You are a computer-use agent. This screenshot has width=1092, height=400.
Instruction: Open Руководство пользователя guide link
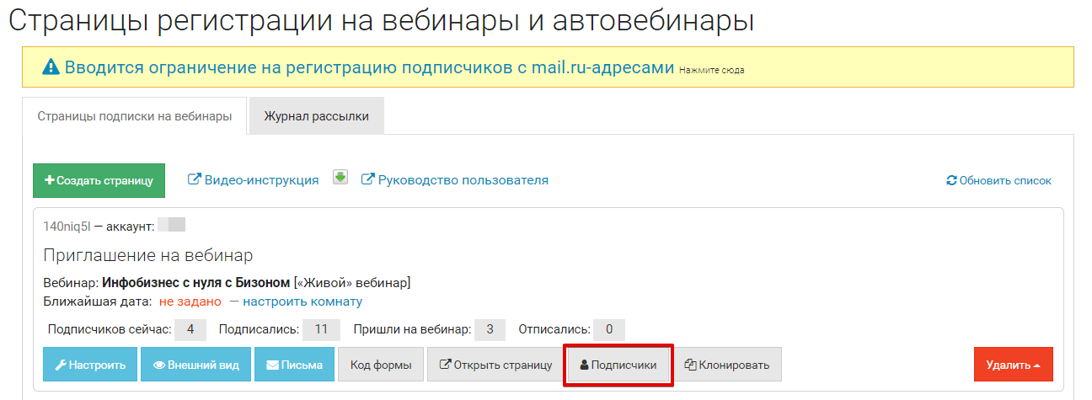point(454,179)
